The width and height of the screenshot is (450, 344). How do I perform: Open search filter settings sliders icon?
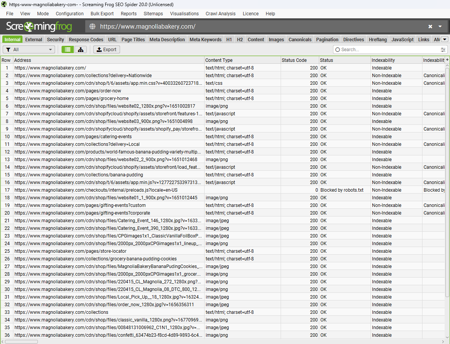coord(443,50)
